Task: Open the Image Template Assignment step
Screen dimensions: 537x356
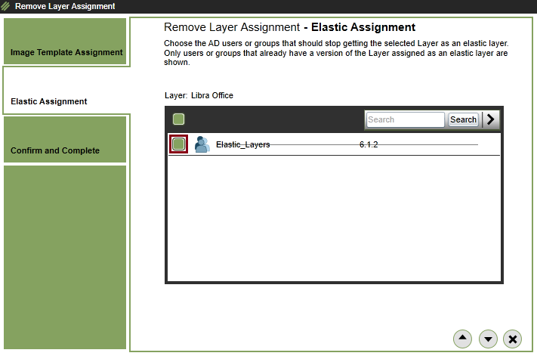Action: [x=66, y=52]
